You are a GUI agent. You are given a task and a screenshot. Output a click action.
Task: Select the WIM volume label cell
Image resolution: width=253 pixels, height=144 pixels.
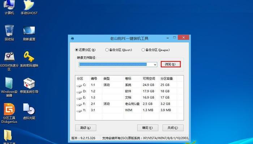[x=129, y=110]
